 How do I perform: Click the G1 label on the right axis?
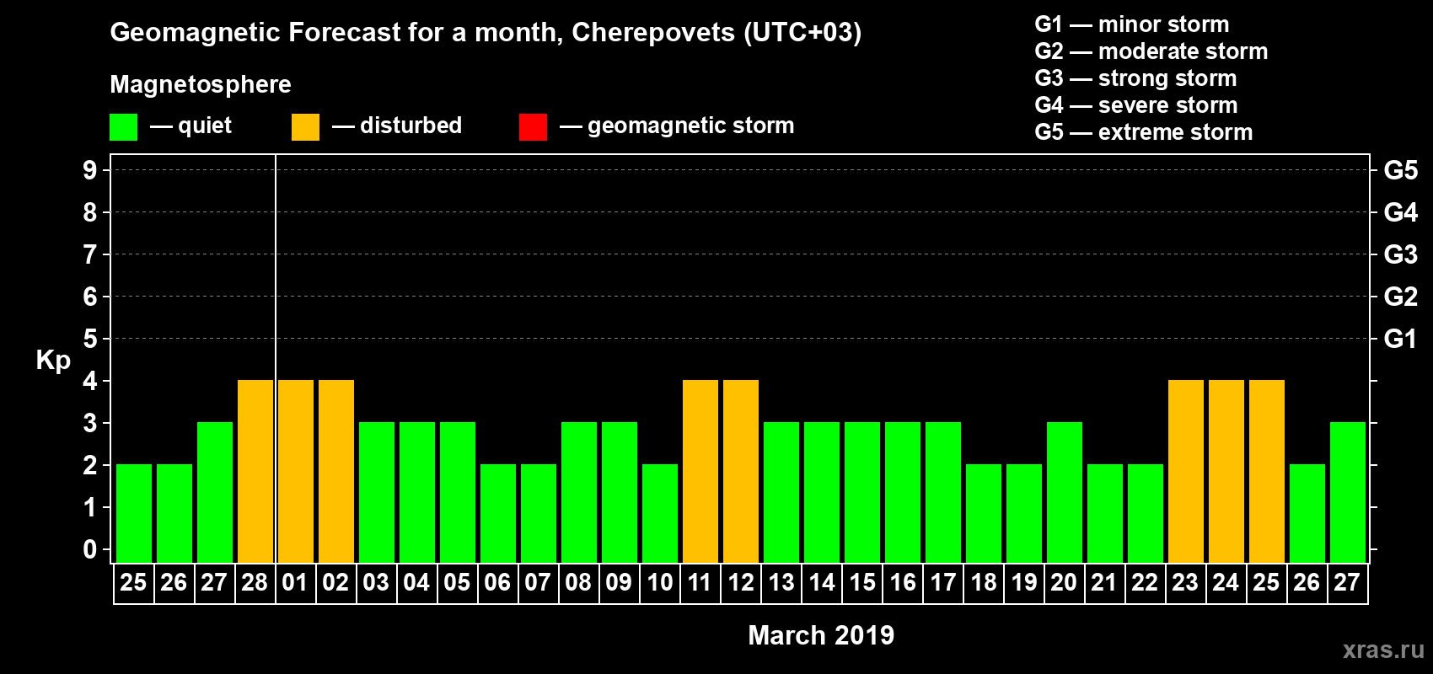click(x=1401, y=339)
